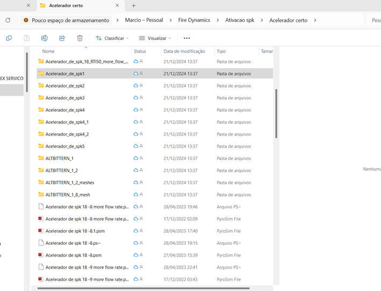Sort by Nome column header

coord(48,51)
